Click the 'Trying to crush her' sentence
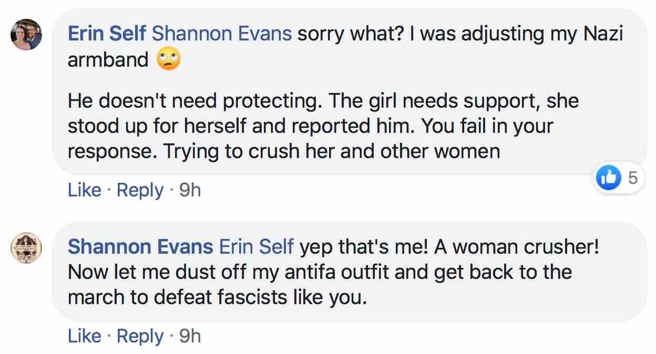 pos(331,151)
